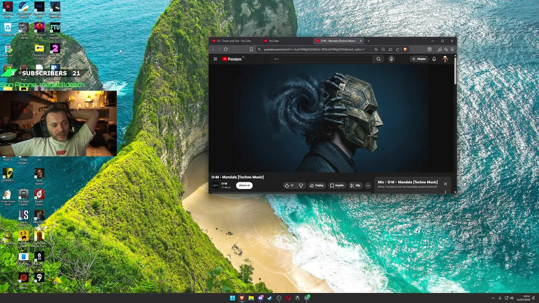Open the Floor 9 desktop shortcut
The height and width of the screenshot is (303, 539).
39,280
